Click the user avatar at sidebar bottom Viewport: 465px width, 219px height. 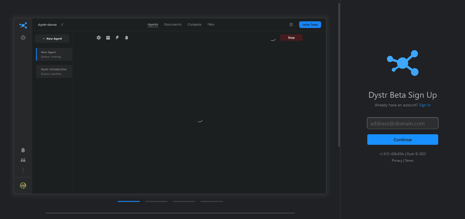23,185
